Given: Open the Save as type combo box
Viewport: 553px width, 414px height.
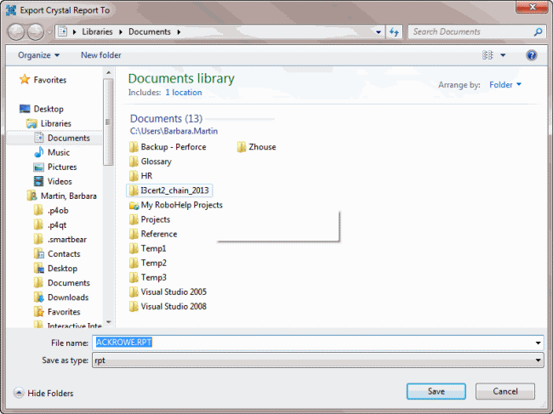Looking at the screenshot, I should tap(318, 360).
